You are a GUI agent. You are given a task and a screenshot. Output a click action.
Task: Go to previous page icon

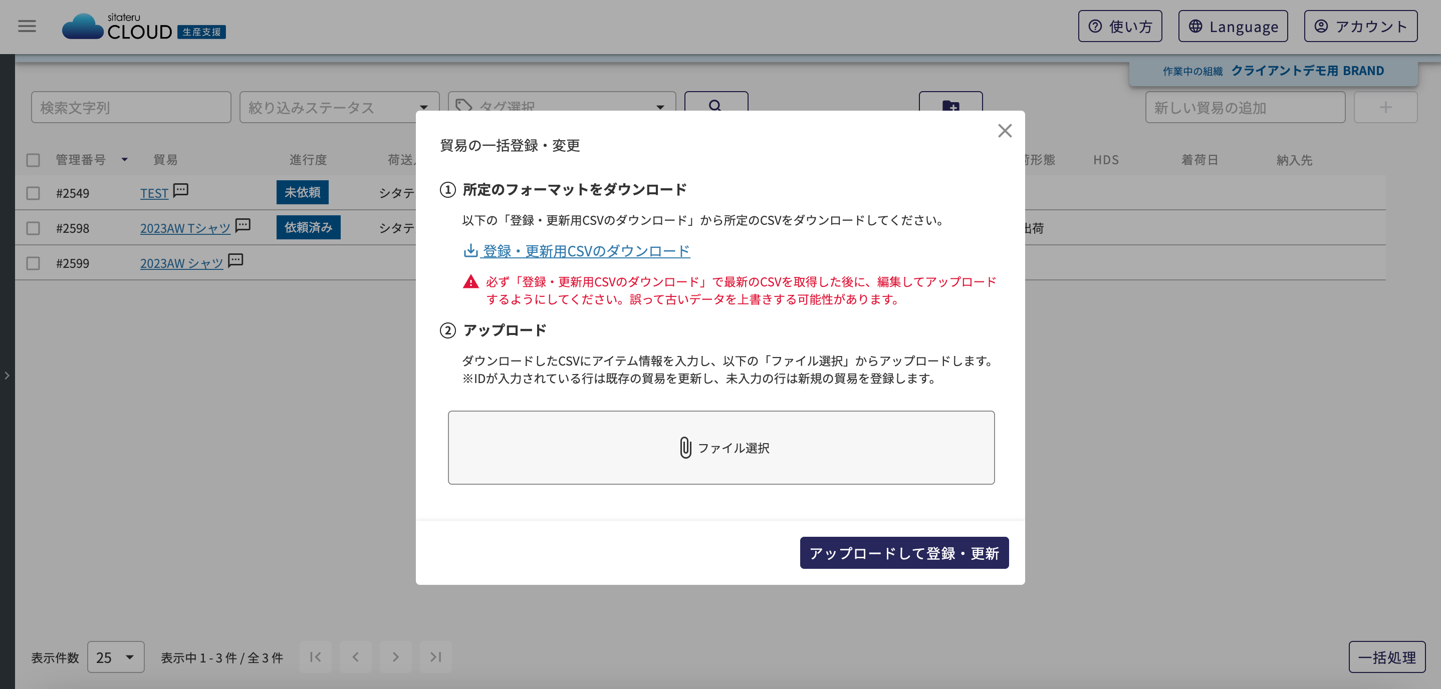[x=356, y=657]
